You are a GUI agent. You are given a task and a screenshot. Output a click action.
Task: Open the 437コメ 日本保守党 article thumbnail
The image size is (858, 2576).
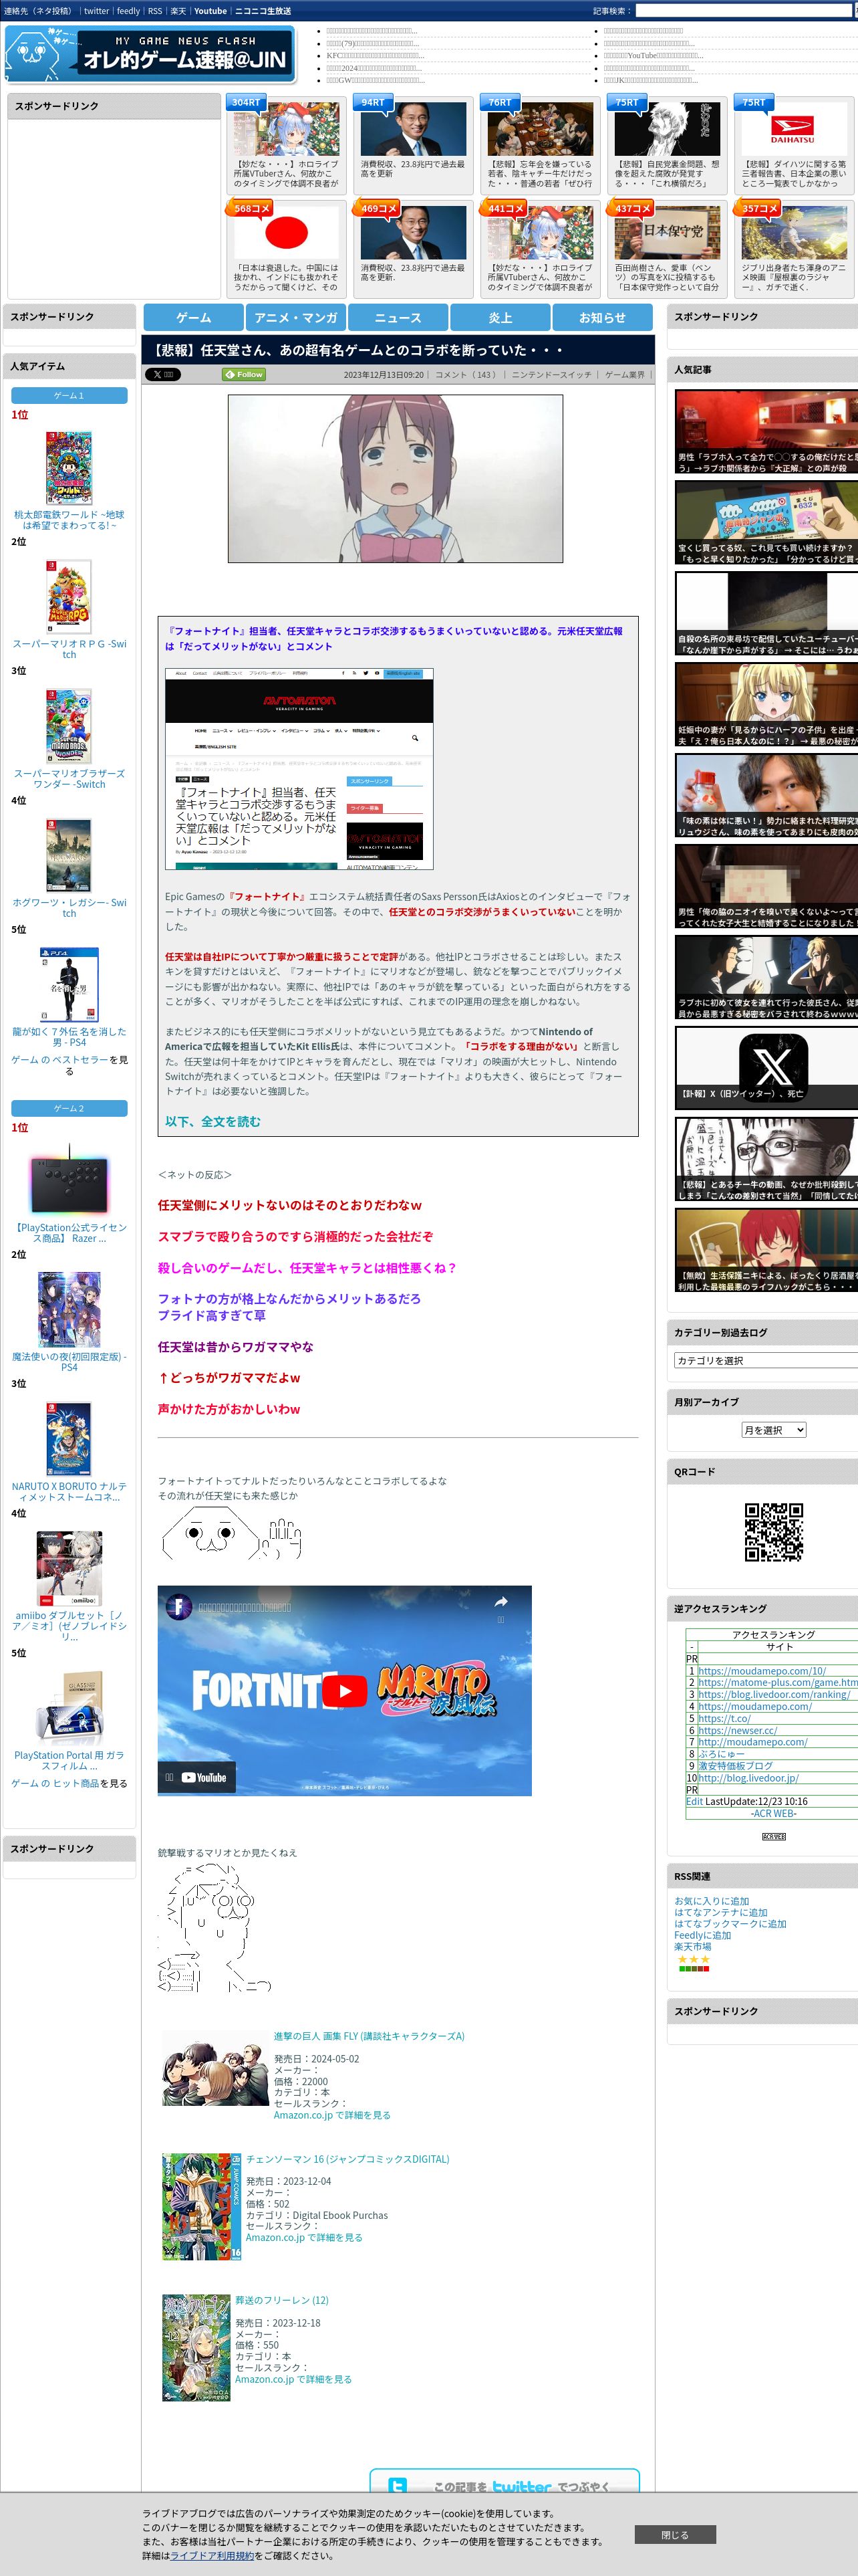[x=666, y=233]
